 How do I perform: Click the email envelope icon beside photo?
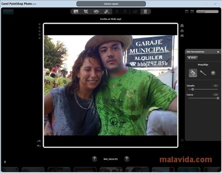click(182, 35)
